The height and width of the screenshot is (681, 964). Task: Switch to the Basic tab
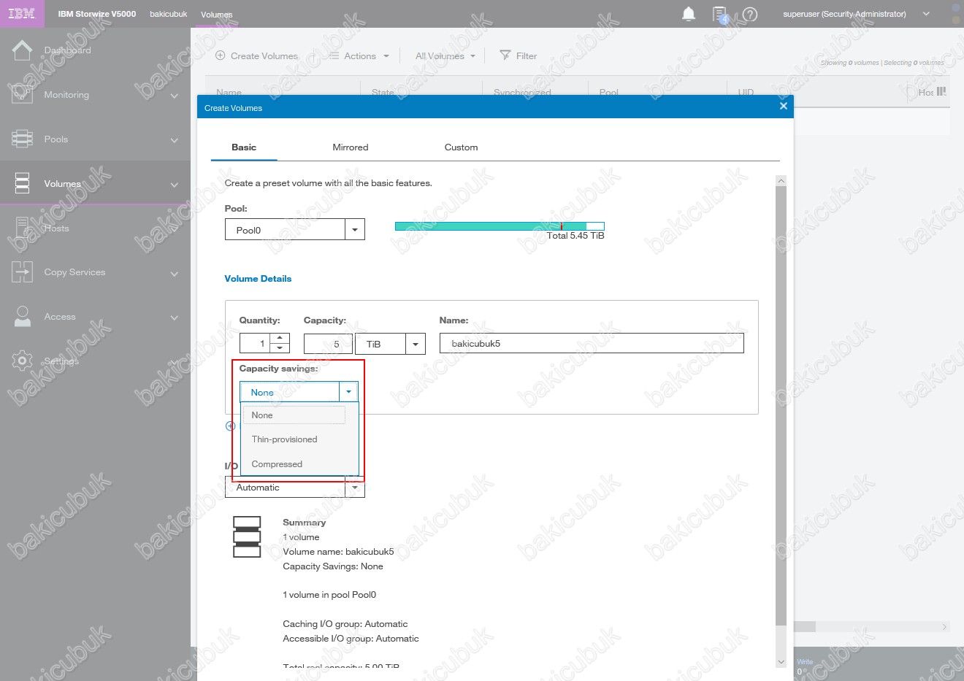click(x=244, y=147)
